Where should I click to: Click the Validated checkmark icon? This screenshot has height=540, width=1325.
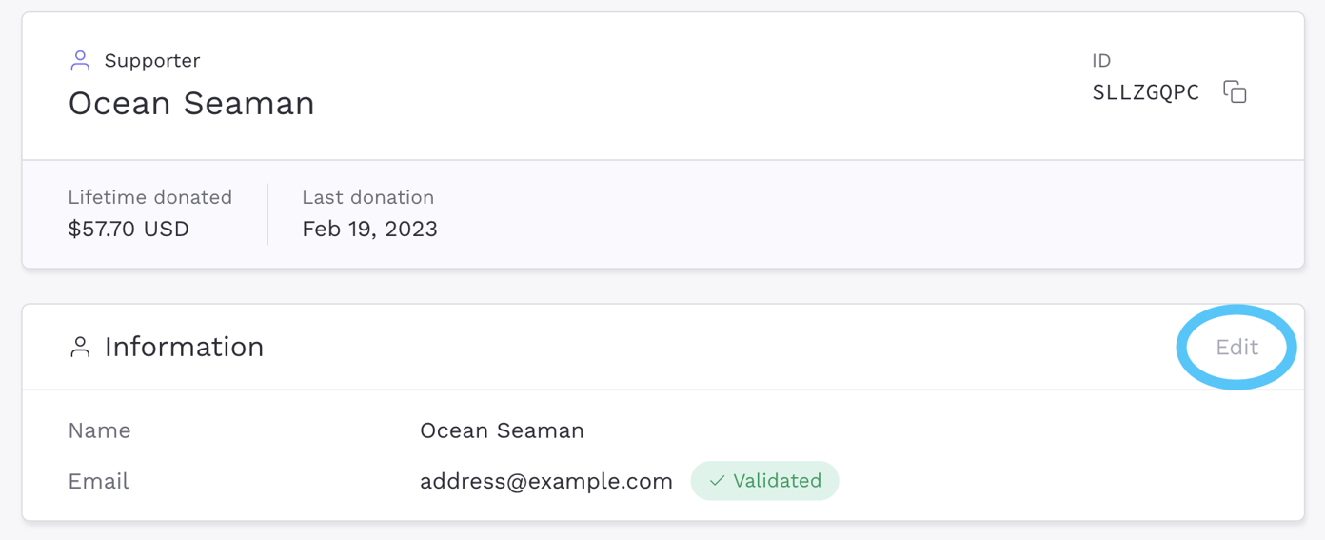click(x=717, y=481)
